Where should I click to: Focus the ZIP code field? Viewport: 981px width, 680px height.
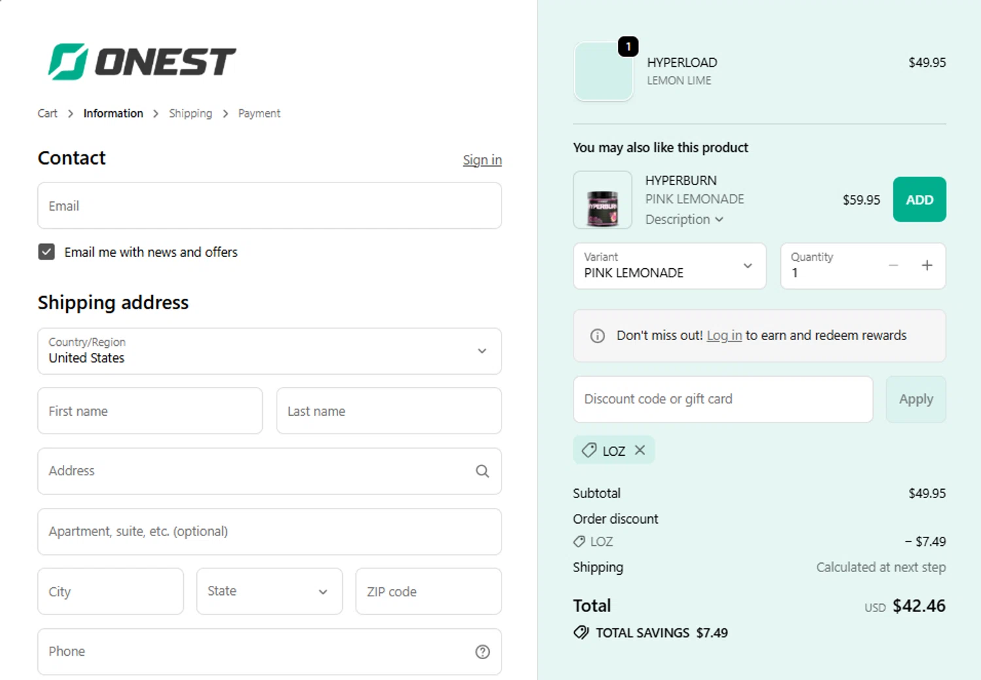point(428,591)
